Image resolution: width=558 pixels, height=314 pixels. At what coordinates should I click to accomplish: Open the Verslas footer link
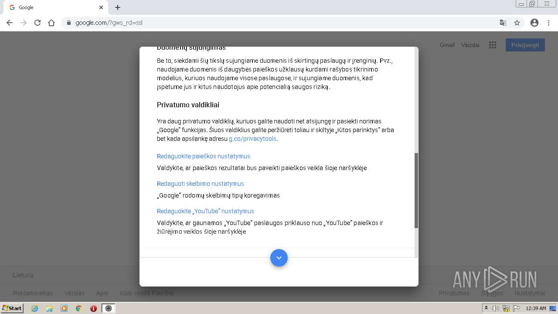[75, 293]
